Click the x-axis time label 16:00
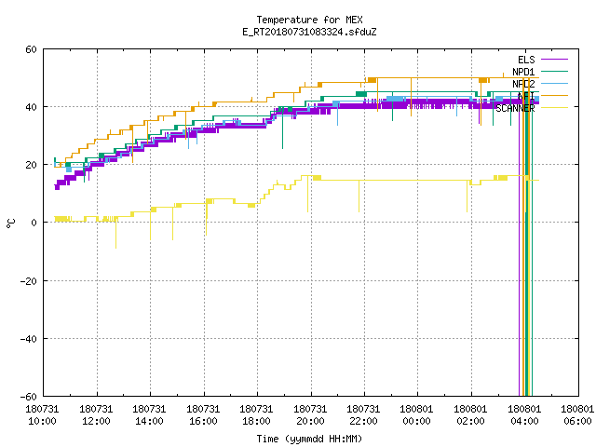The image size is (596, 447). click(203, 421)
